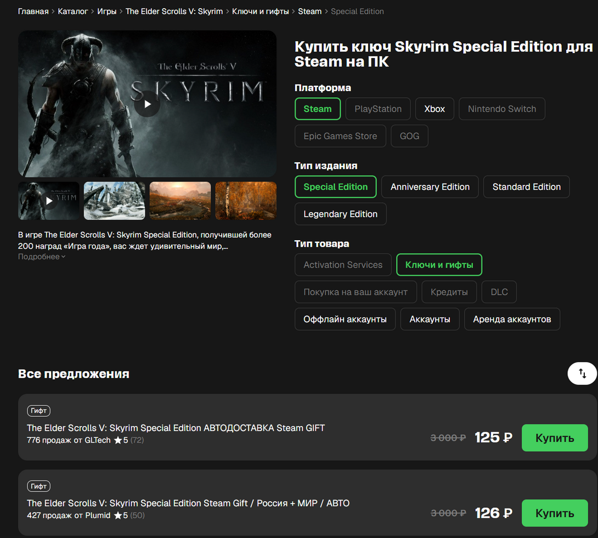Choose Anniversary Edition type
Image resolution: width=598 pixels, height=538 pixels.
430,187
